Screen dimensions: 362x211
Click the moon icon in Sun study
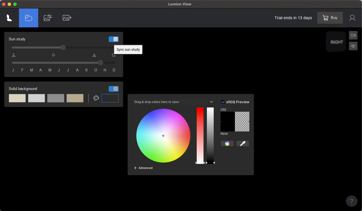[x=113, y=55]
